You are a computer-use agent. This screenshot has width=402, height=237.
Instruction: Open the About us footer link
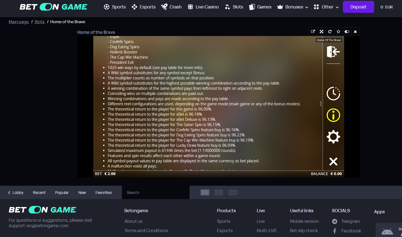coord(133,221)
